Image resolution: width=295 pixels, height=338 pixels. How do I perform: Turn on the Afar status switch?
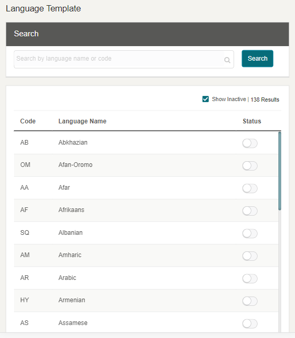pyautogui.click(x=250, y=188)
